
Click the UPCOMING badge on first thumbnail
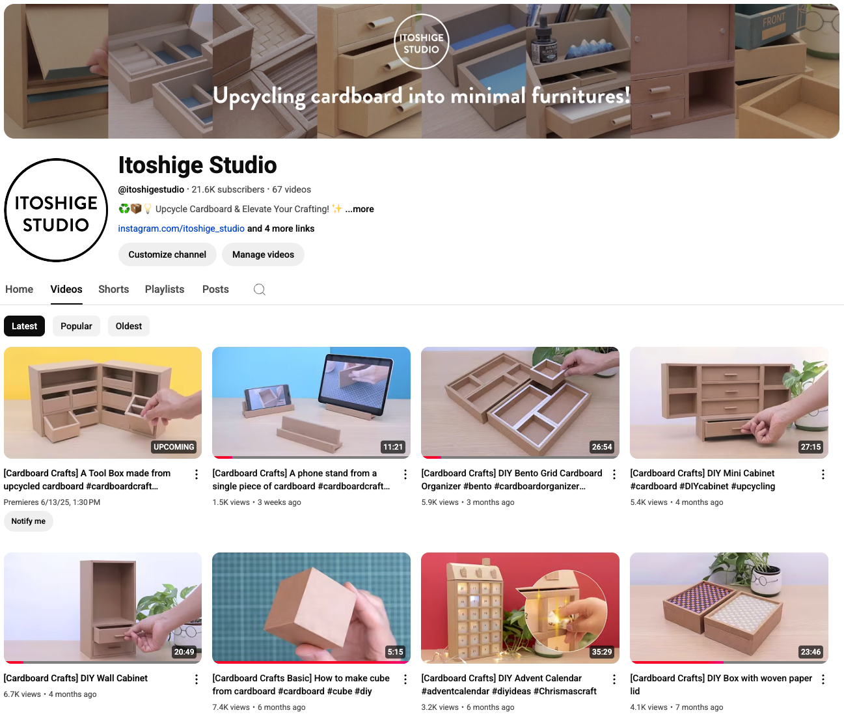click(174, 447)
